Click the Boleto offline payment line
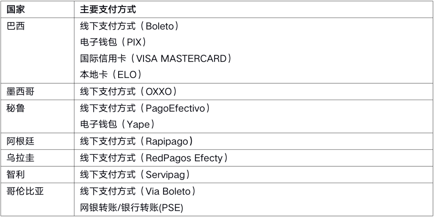 (129, 26)
